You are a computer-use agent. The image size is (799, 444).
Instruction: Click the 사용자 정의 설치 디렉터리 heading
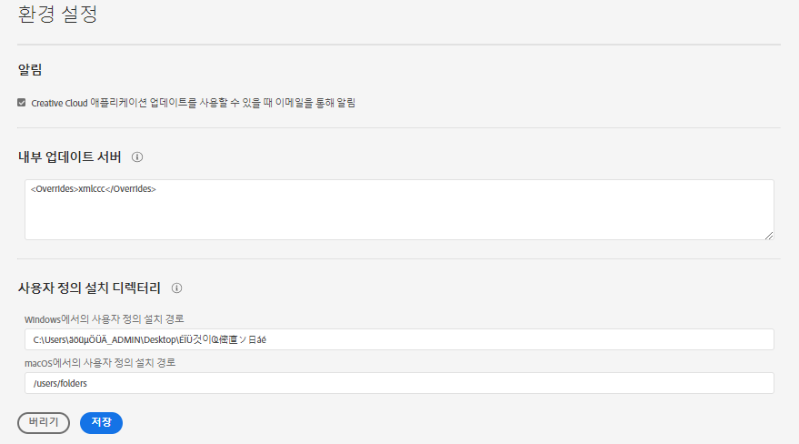point(89,288)
